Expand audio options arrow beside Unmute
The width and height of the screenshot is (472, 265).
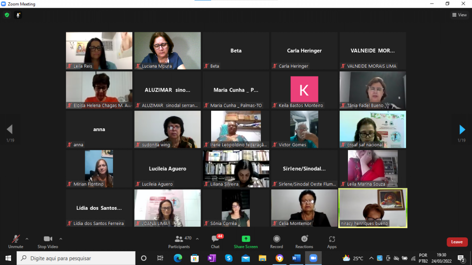click(27, 239)
